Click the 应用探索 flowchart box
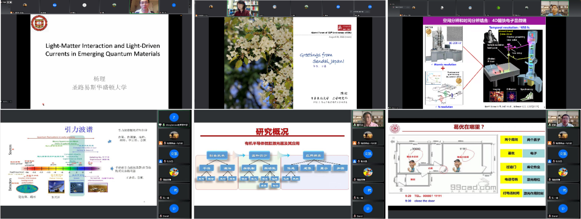 [x=313, y=155]
